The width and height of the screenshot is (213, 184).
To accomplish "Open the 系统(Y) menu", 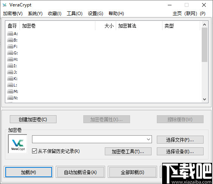I will (35, 14).
